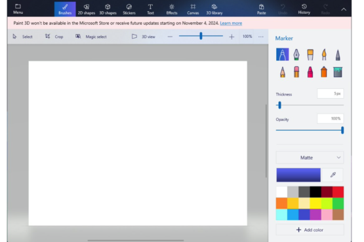Choose the dark gray color swatch
The image size is (364, 242).
click(304, 192)
